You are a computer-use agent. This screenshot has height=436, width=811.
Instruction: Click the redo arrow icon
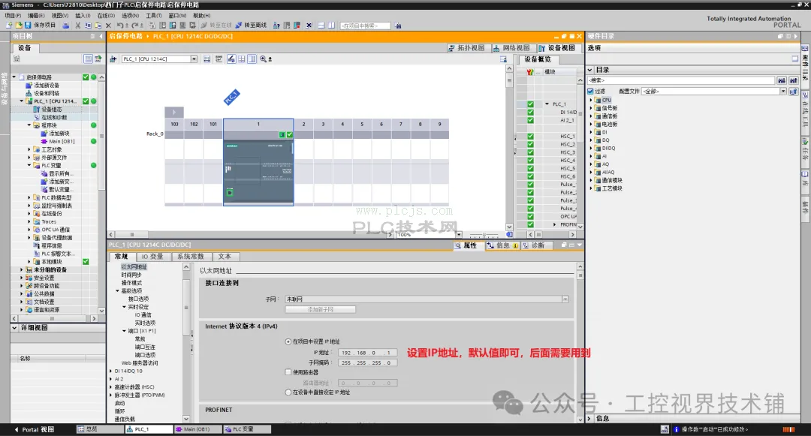[135, 25]
